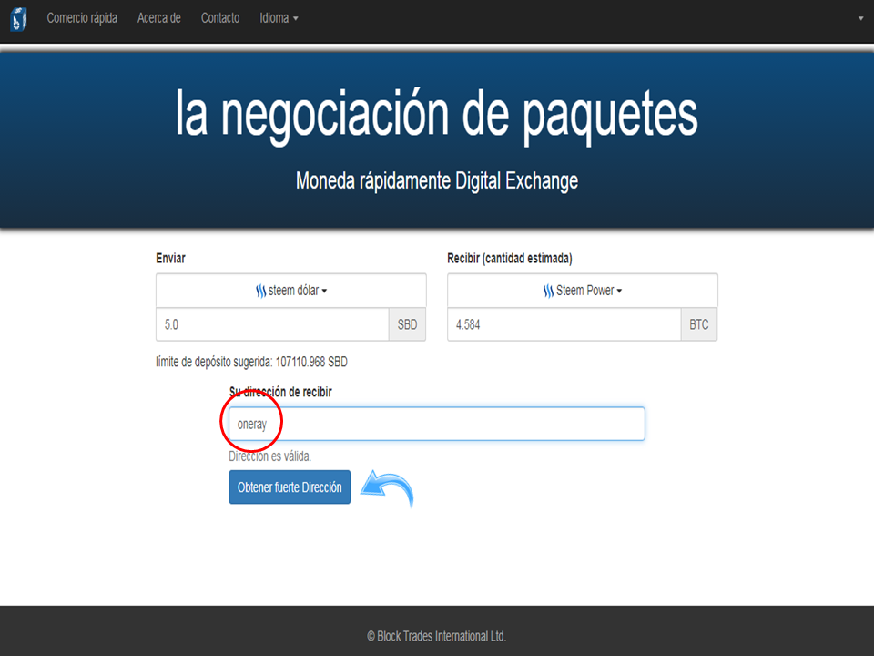Select the Moneda rápidamente Digital Exchange subtitle
This screenshot has width=874, height=656.
point(437,180)
